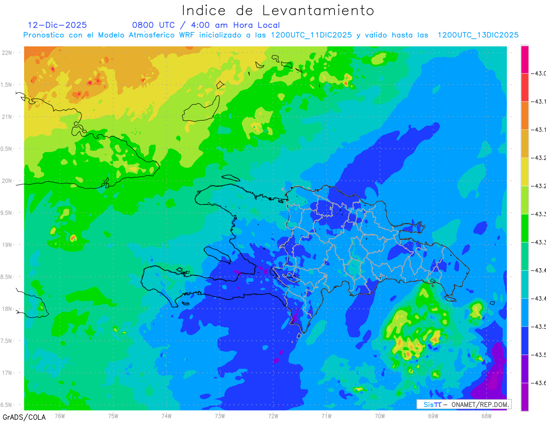
Task: Click the "Indice de Levantamiento" title
Action: click(x=278, y=10)
